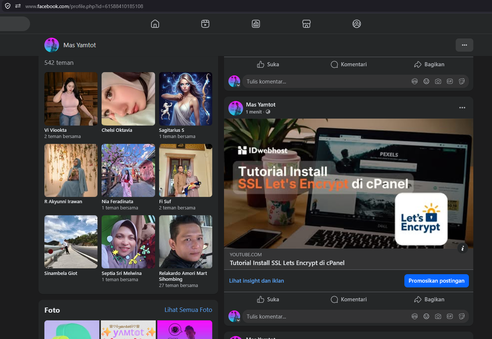Click Bagikan on the SSL tutorial post

pos(429,299)
